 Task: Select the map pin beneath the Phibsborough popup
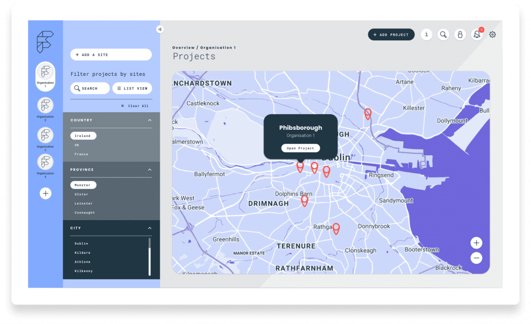tap(300, 167)
